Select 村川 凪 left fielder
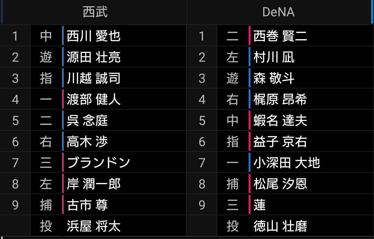The height and width of the screenshot is (239, 374). click(274, 57)
